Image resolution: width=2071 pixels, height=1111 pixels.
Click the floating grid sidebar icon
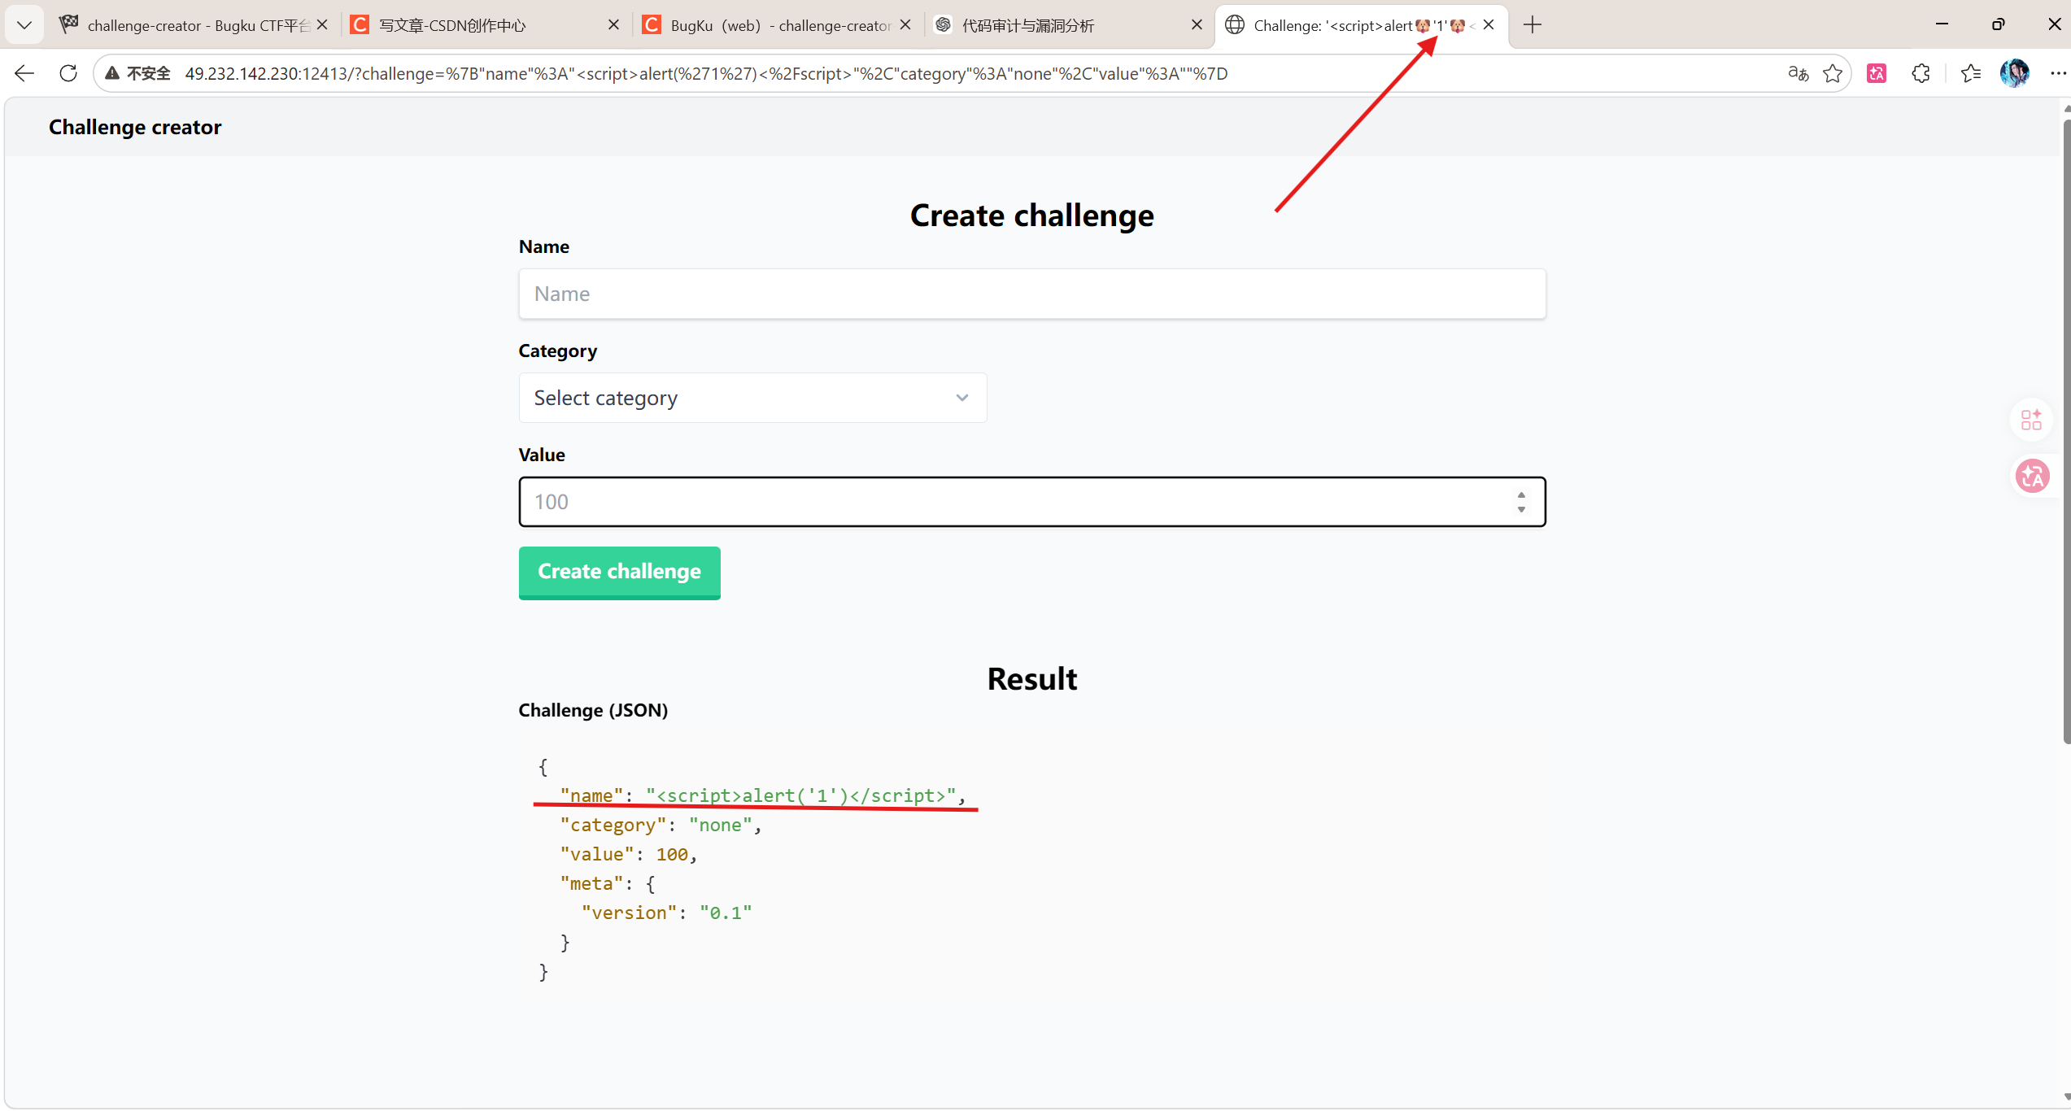coord(2031,420)
